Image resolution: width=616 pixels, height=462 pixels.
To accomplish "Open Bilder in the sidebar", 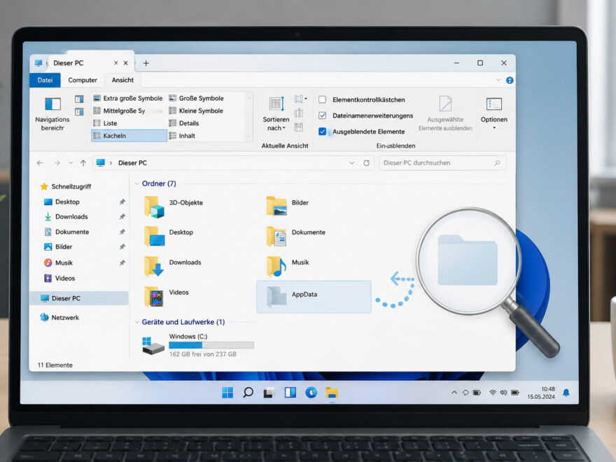I will tap(58, 246).
